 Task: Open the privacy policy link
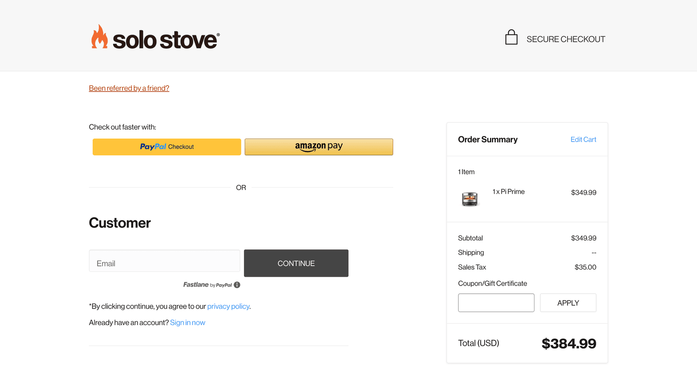pos(228,306)
